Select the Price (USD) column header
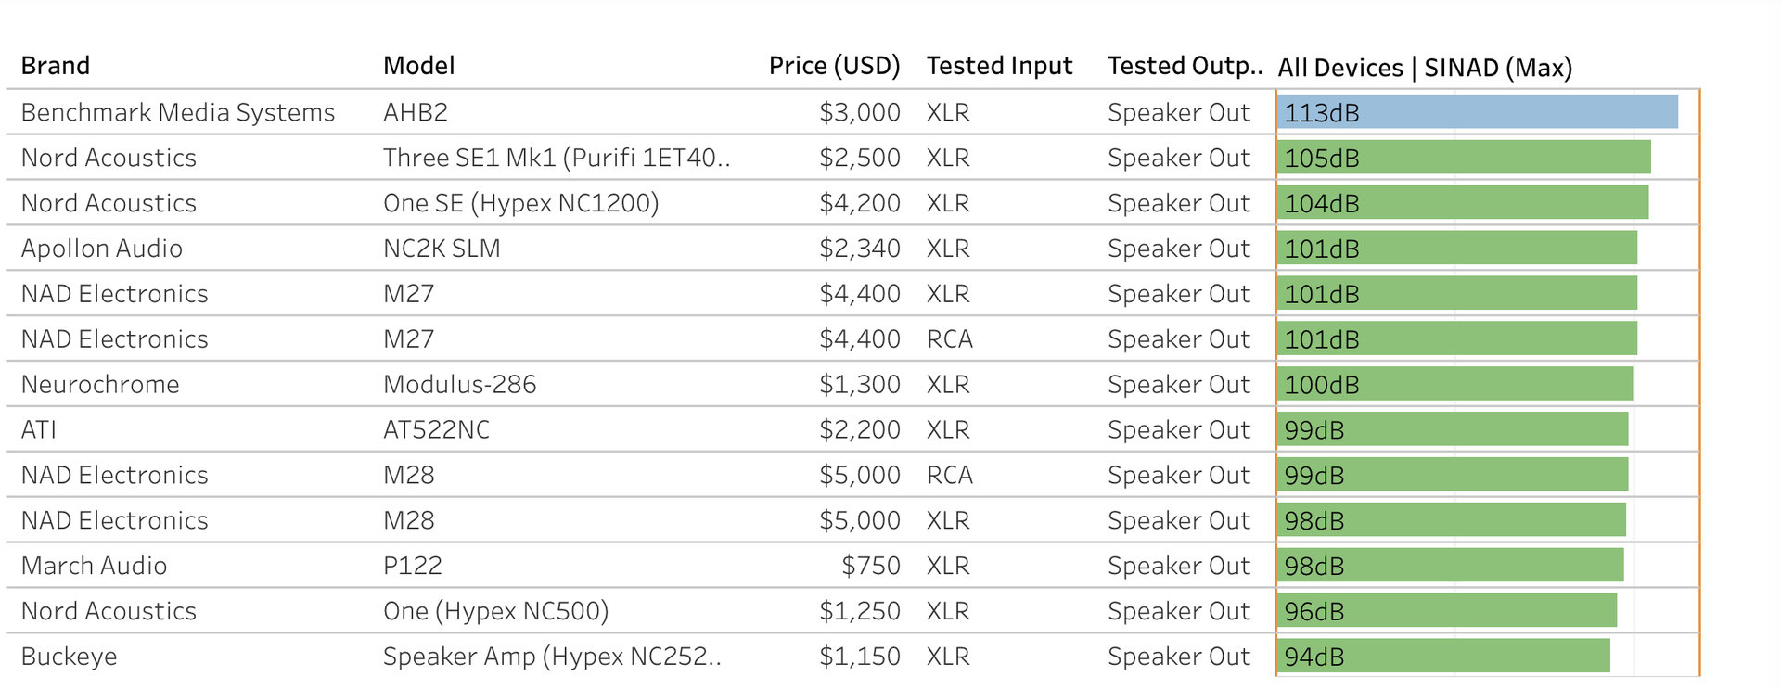 (834, 66)
